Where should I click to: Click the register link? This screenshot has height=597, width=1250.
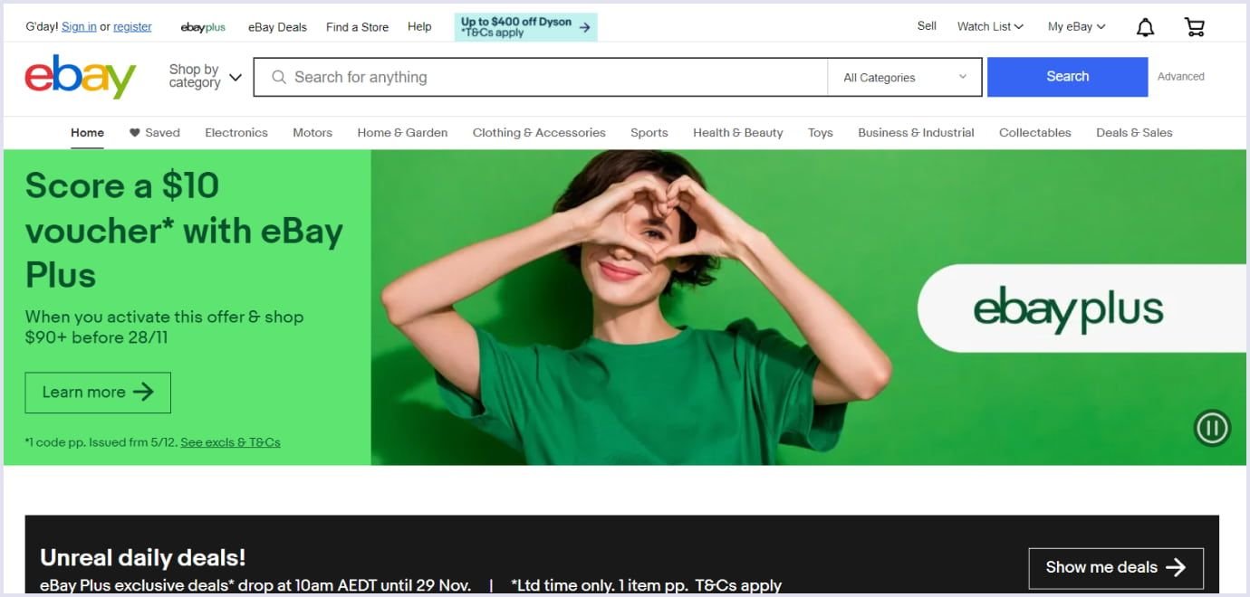point(132,26)
